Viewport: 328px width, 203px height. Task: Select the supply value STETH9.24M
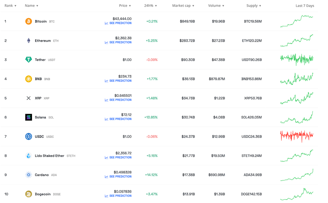(x=252, y=156)
